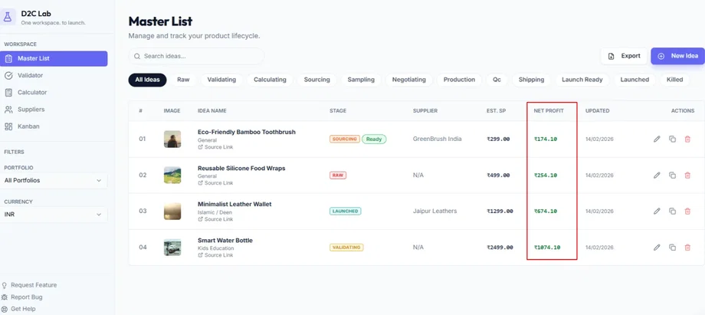Click the copy icon for Smart Water Bottle
The height and width of the screenshot is (315, 705).
(x=672, y=248)
